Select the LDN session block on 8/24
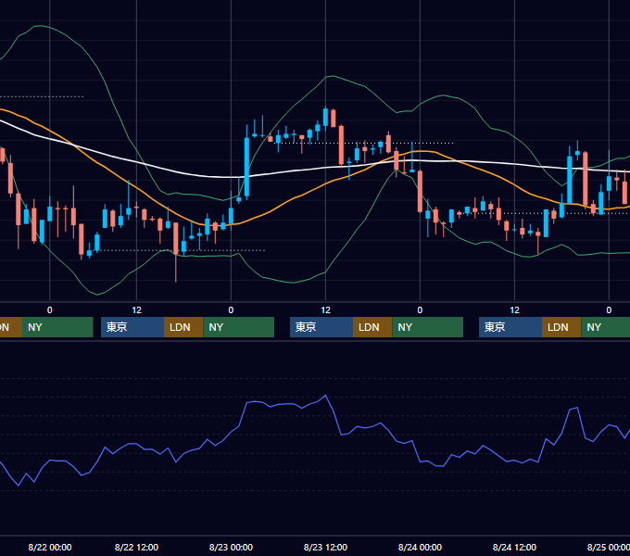 [561, 327]
